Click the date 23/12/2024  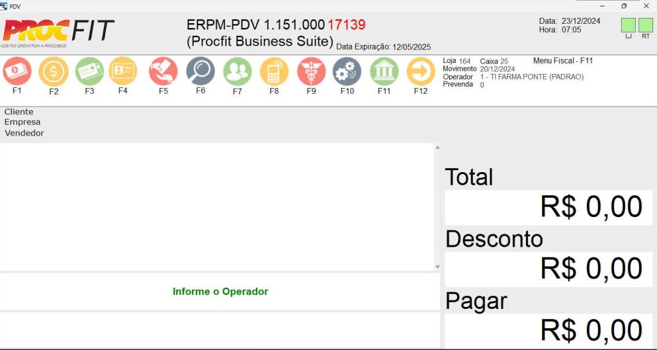tap(581, 21)
